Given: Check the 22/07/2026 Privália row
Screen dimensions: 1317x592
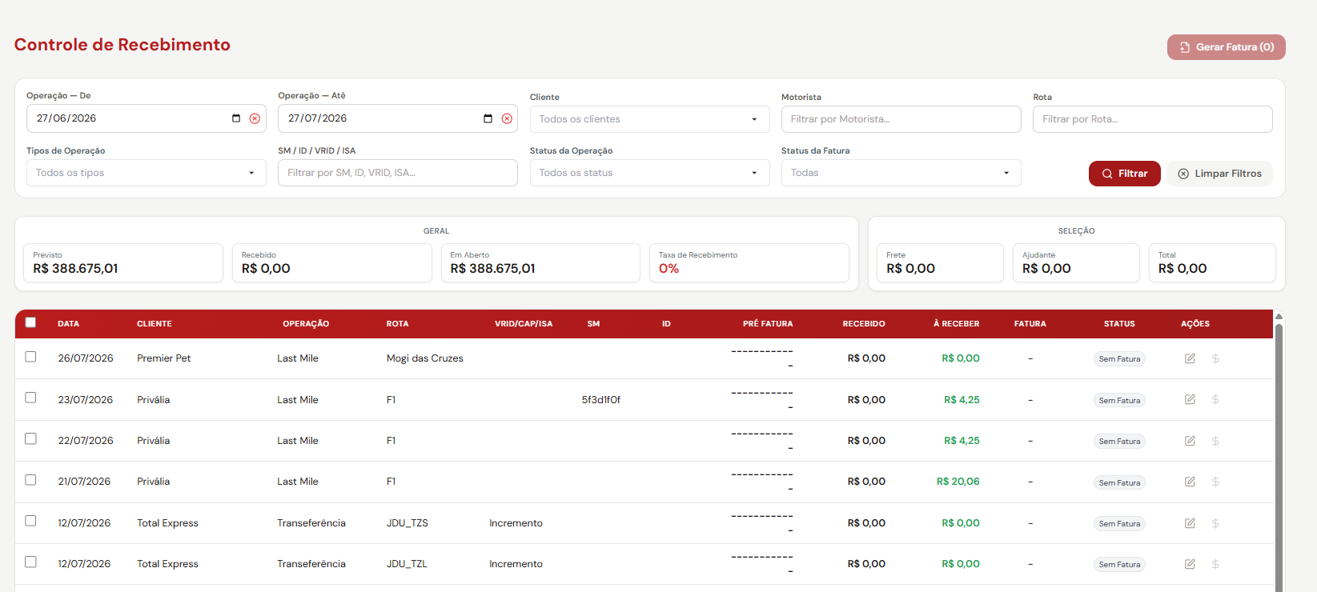Looking at the screenshot, I should point(30,438).
